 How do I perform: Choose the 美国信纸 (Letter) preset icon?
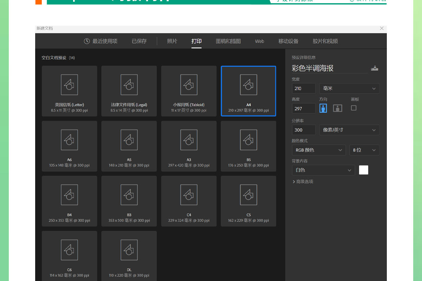(x=69, y=85)
